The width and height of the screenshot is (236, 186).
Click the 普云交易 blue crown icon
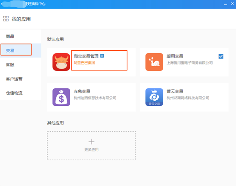coord(154,97)
